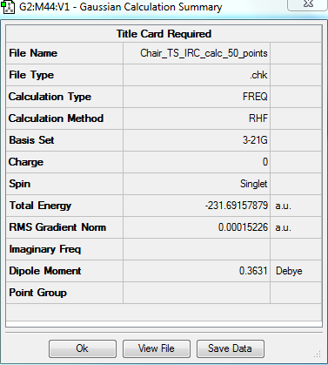Open the View File button
This screenshot has width=328, height=365.
157,348
